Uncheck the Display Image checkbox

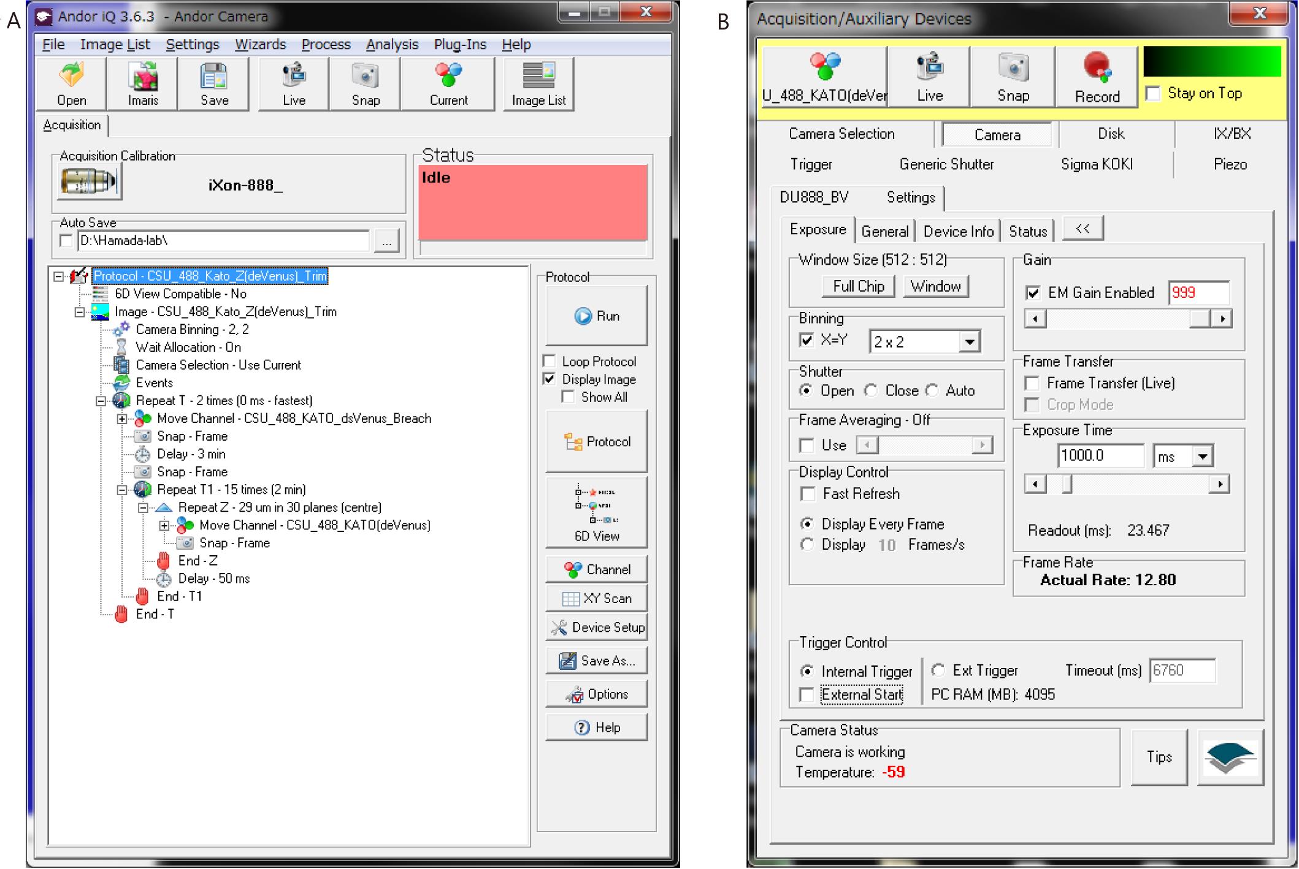pos(550,379)
